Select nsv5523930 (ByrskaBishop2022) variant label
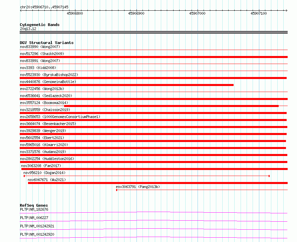The image size is (297, 242). tap(49, 75)
